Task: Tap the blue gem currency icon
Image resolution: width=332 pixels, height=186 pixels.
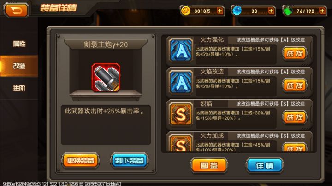Action: 237,11
